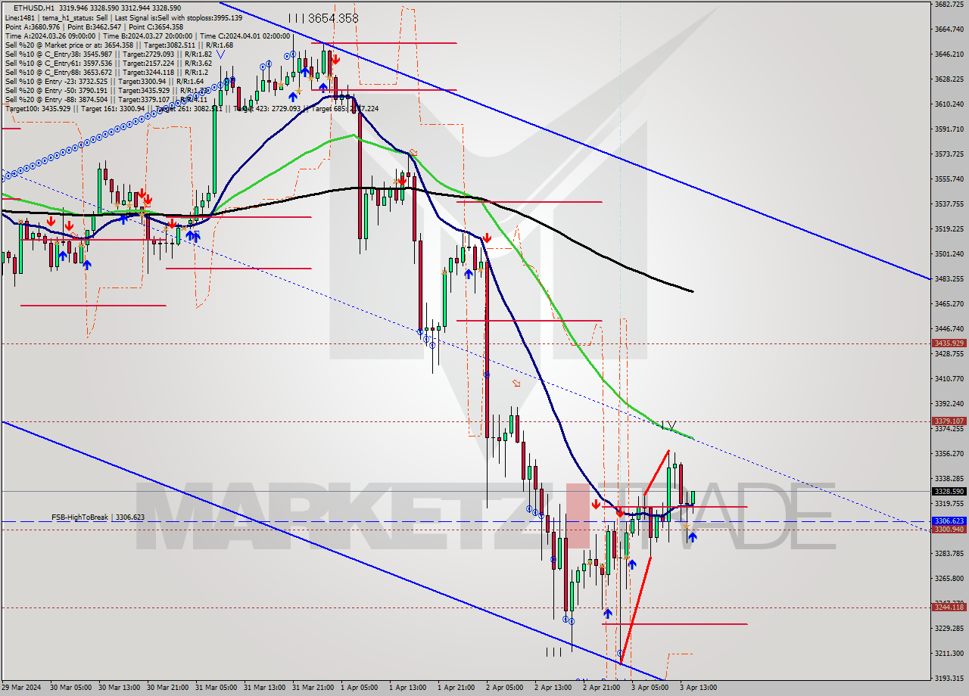Click the 3654.358 label at the chart top

point(333,18)
